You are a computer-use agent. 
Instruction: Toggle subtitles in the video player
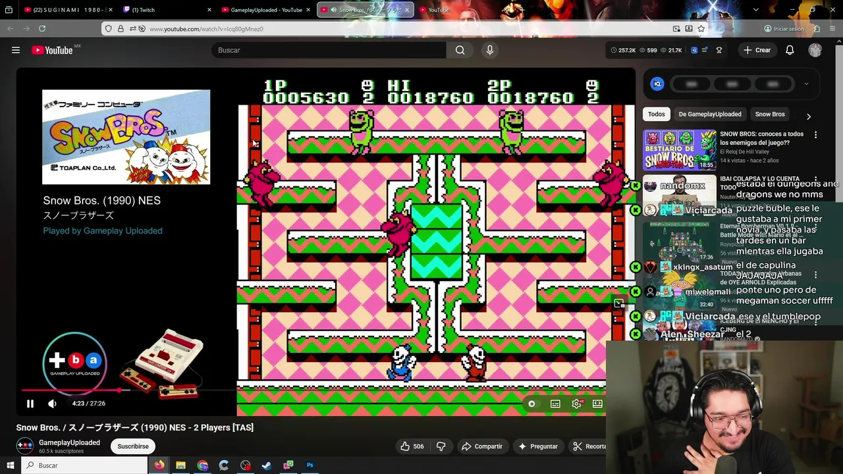tap(555, 404)
